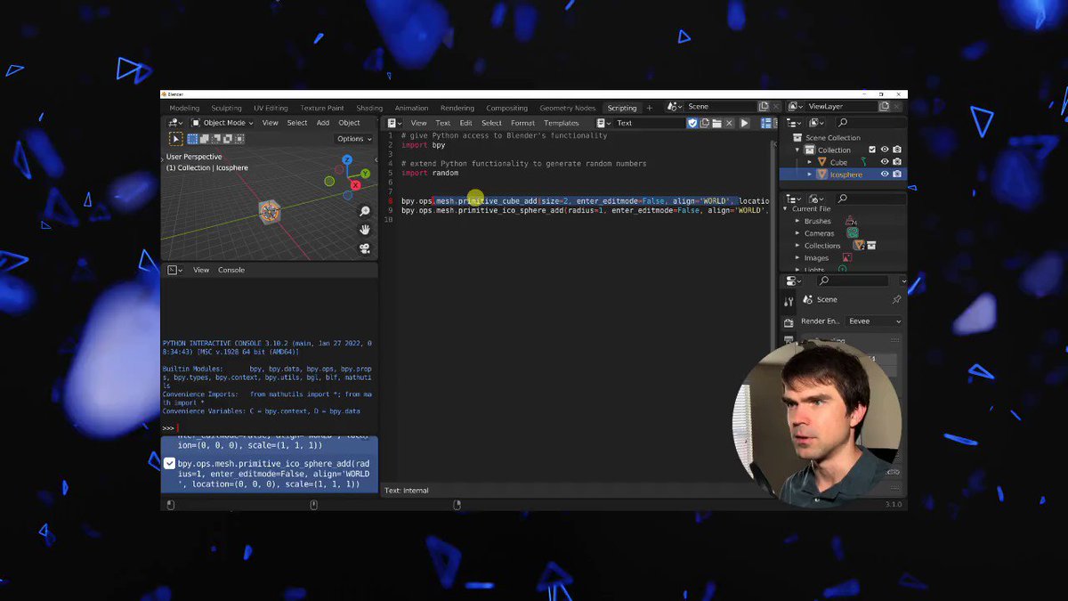
Task: Disable Cube in renders camera icon
Action: [897, 162]
